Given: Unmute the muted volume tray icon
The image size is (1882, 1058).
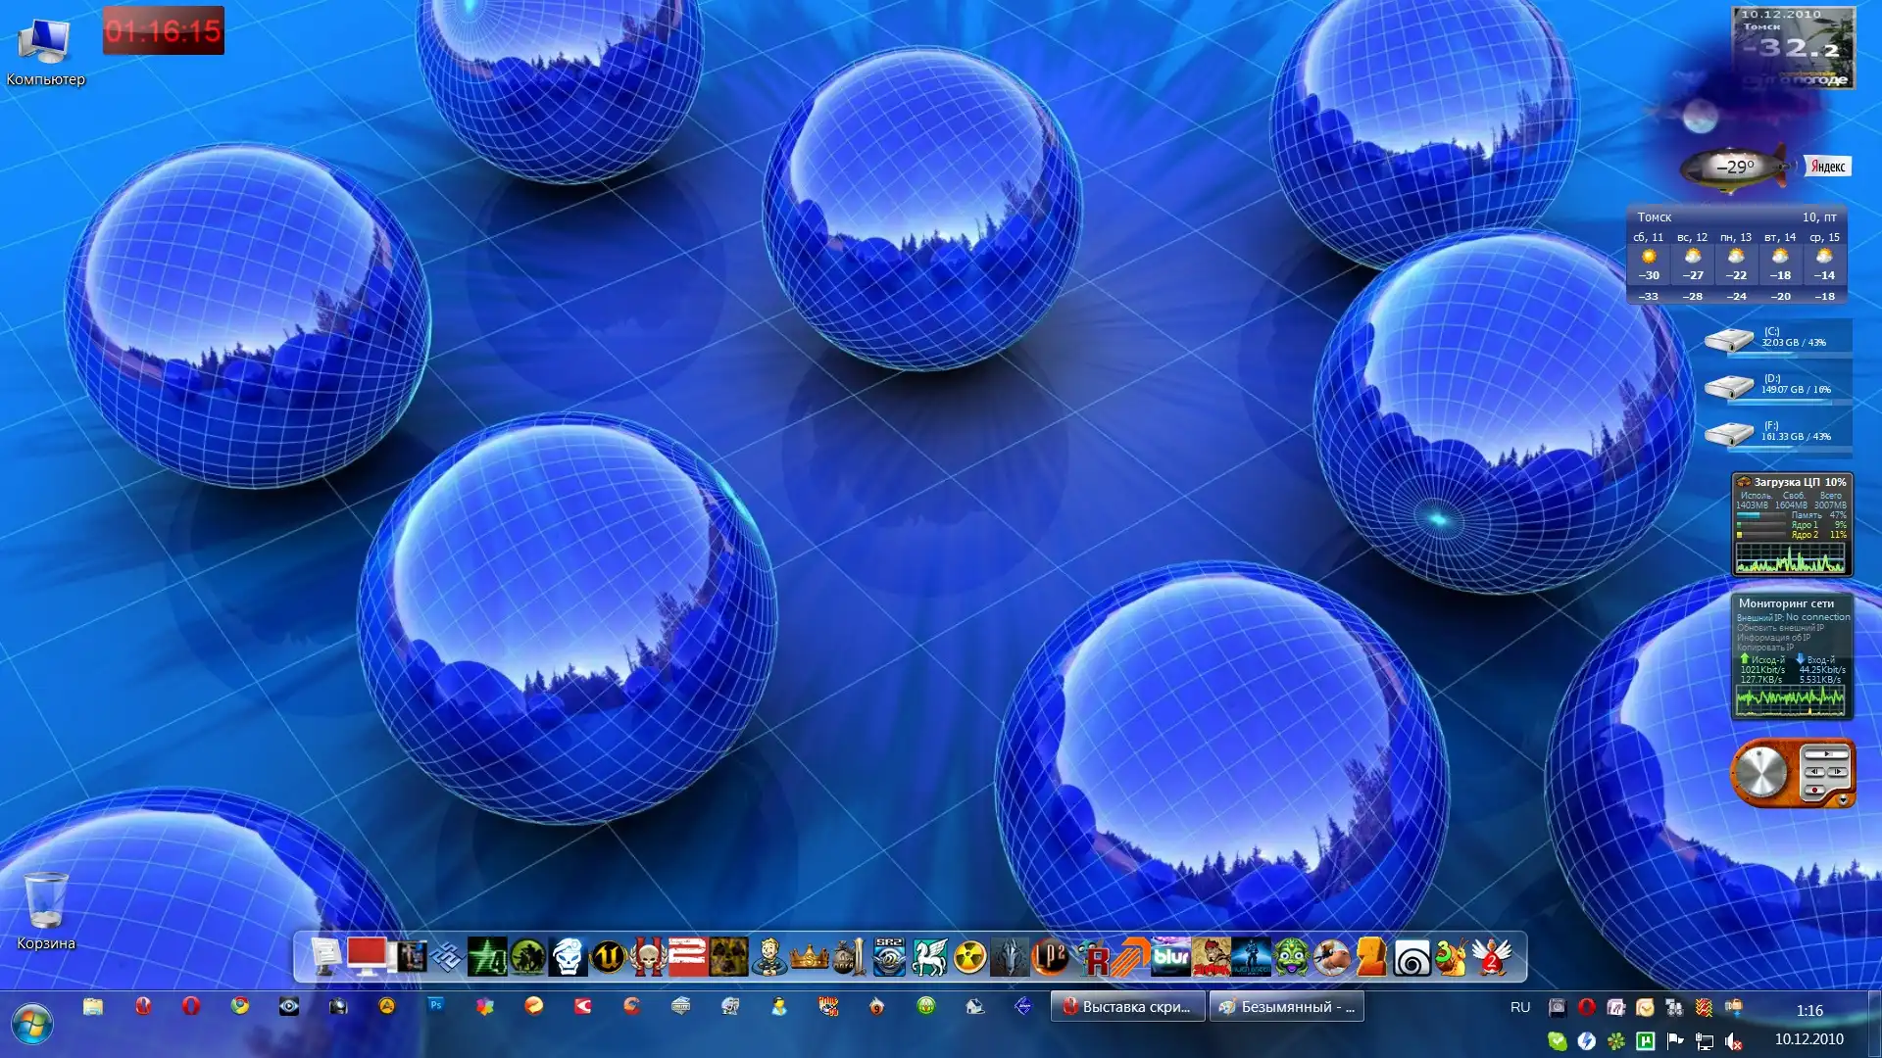Looking at the screenshot, I should tap(1734, 1041).
